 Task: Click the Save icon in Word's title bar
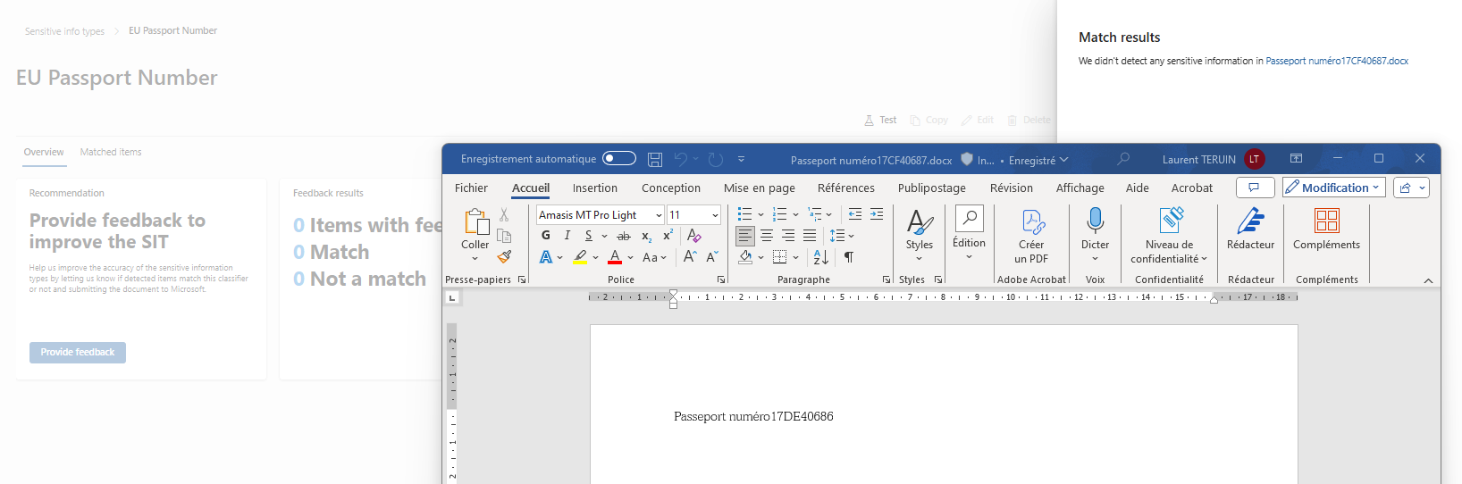[655, 160]
